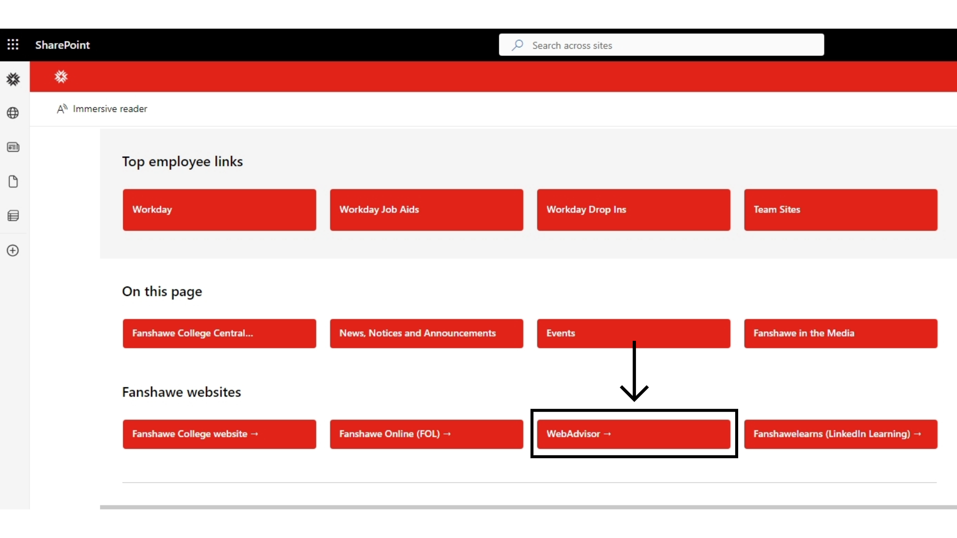Image resolution: width=957 pixels, height=538 pixels.
Task: Click the Top employee links heading
Action: coord(182,162)
